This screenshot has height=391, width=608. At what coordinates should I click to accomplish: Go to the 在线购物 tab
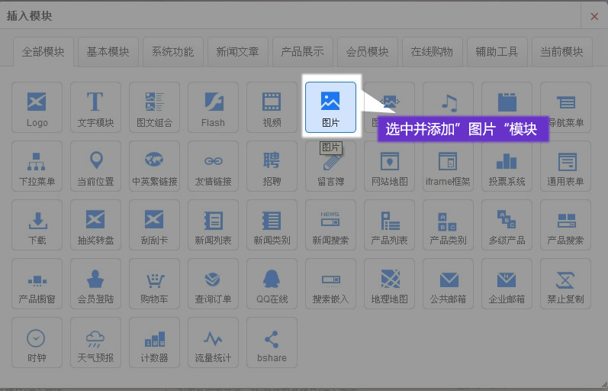(432, 52)
